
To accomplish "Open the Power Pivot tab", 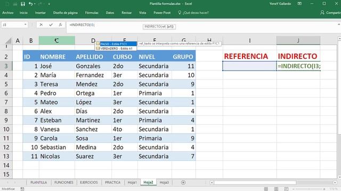I will point(162,13).
